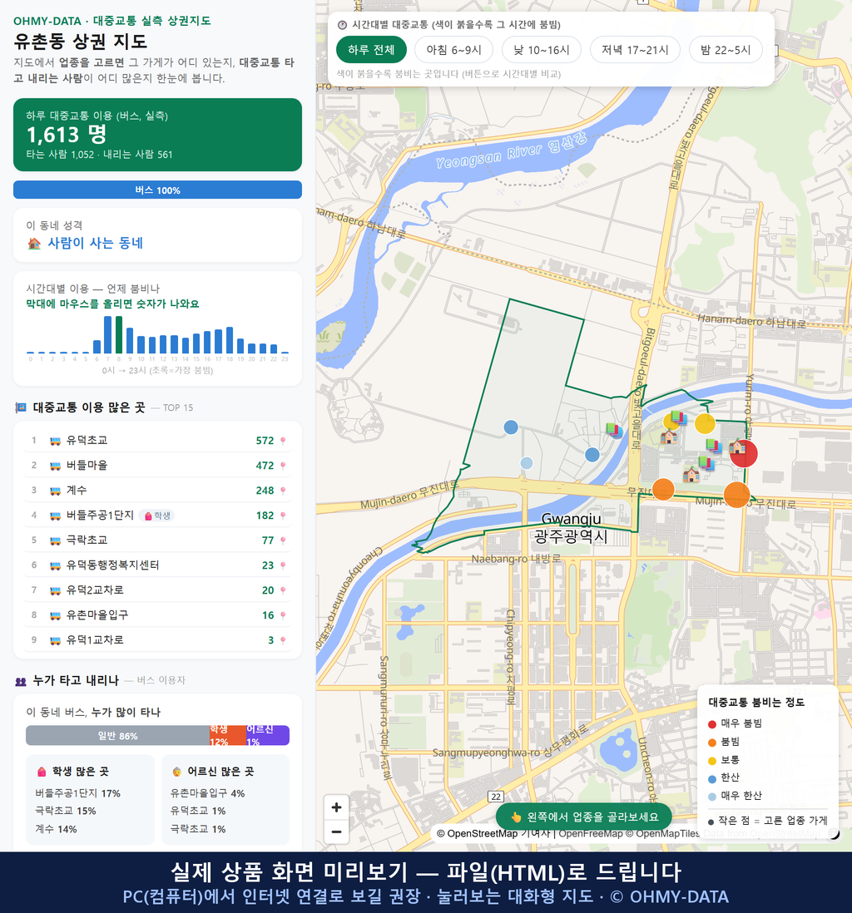The height and width of the screenshot is (913, 852).
Task: Click the bus icon on 유덕동행정복지센터 row
Action: (x=56, y=565)
